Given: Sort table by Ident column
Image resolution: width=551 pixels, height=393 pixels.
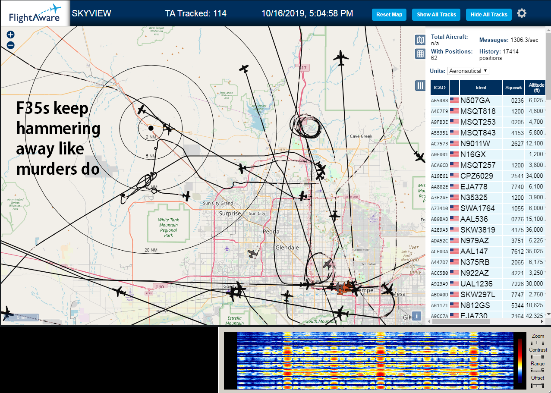Looking at the screenshot, I should coord(481,88).
